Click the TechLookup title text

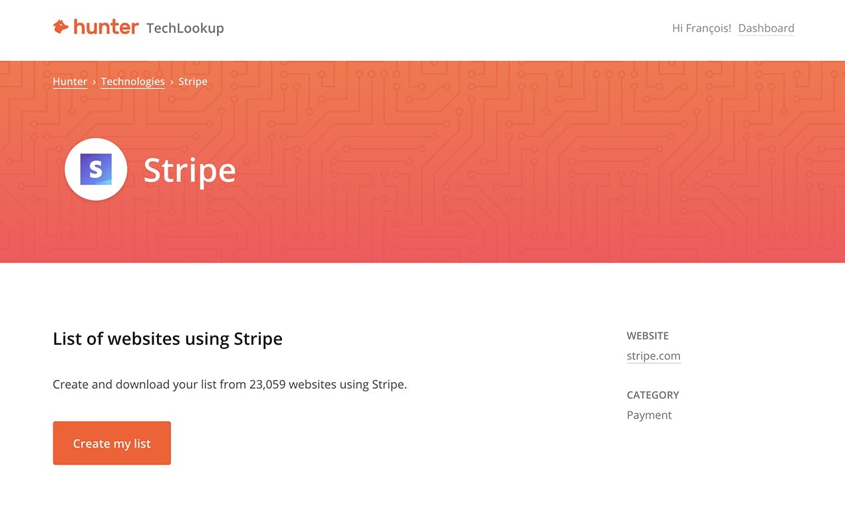(185, 28)
